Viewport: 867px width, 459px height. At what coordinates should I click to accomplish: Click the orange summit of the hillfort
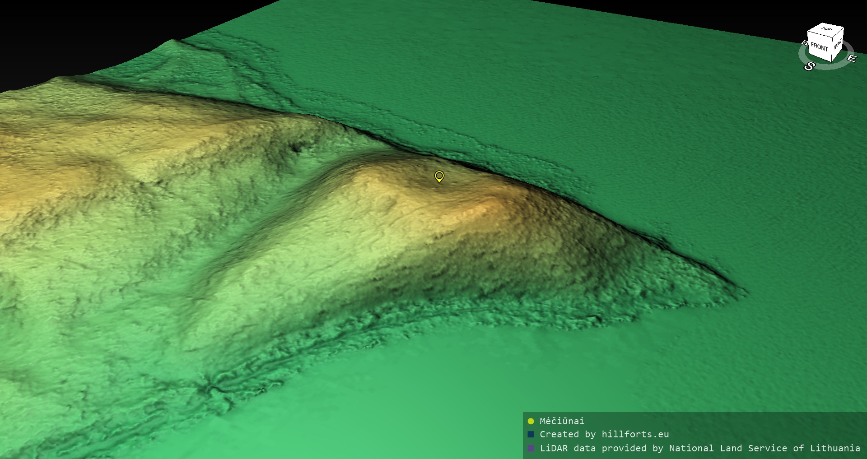tap(490, 203)
